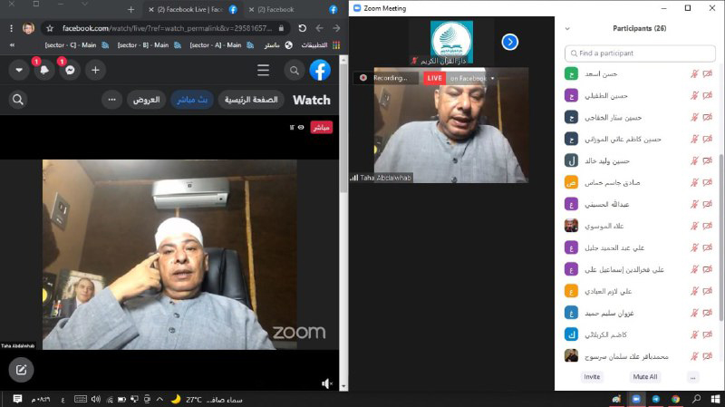
Task: Toggle mute on the Facebook live video
Action: point(327,383)
